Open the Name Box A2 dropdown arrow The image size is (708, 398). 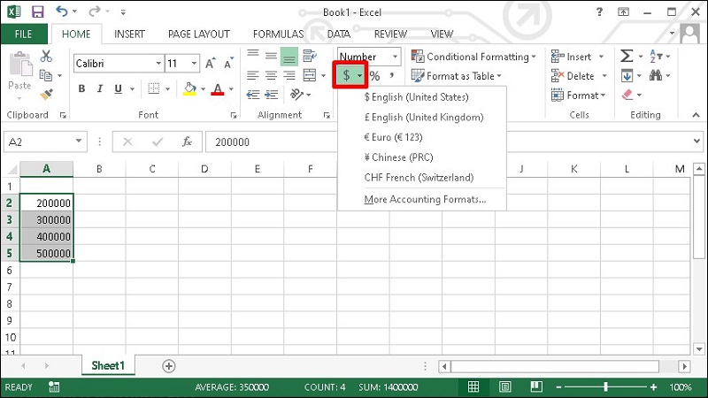79,142
